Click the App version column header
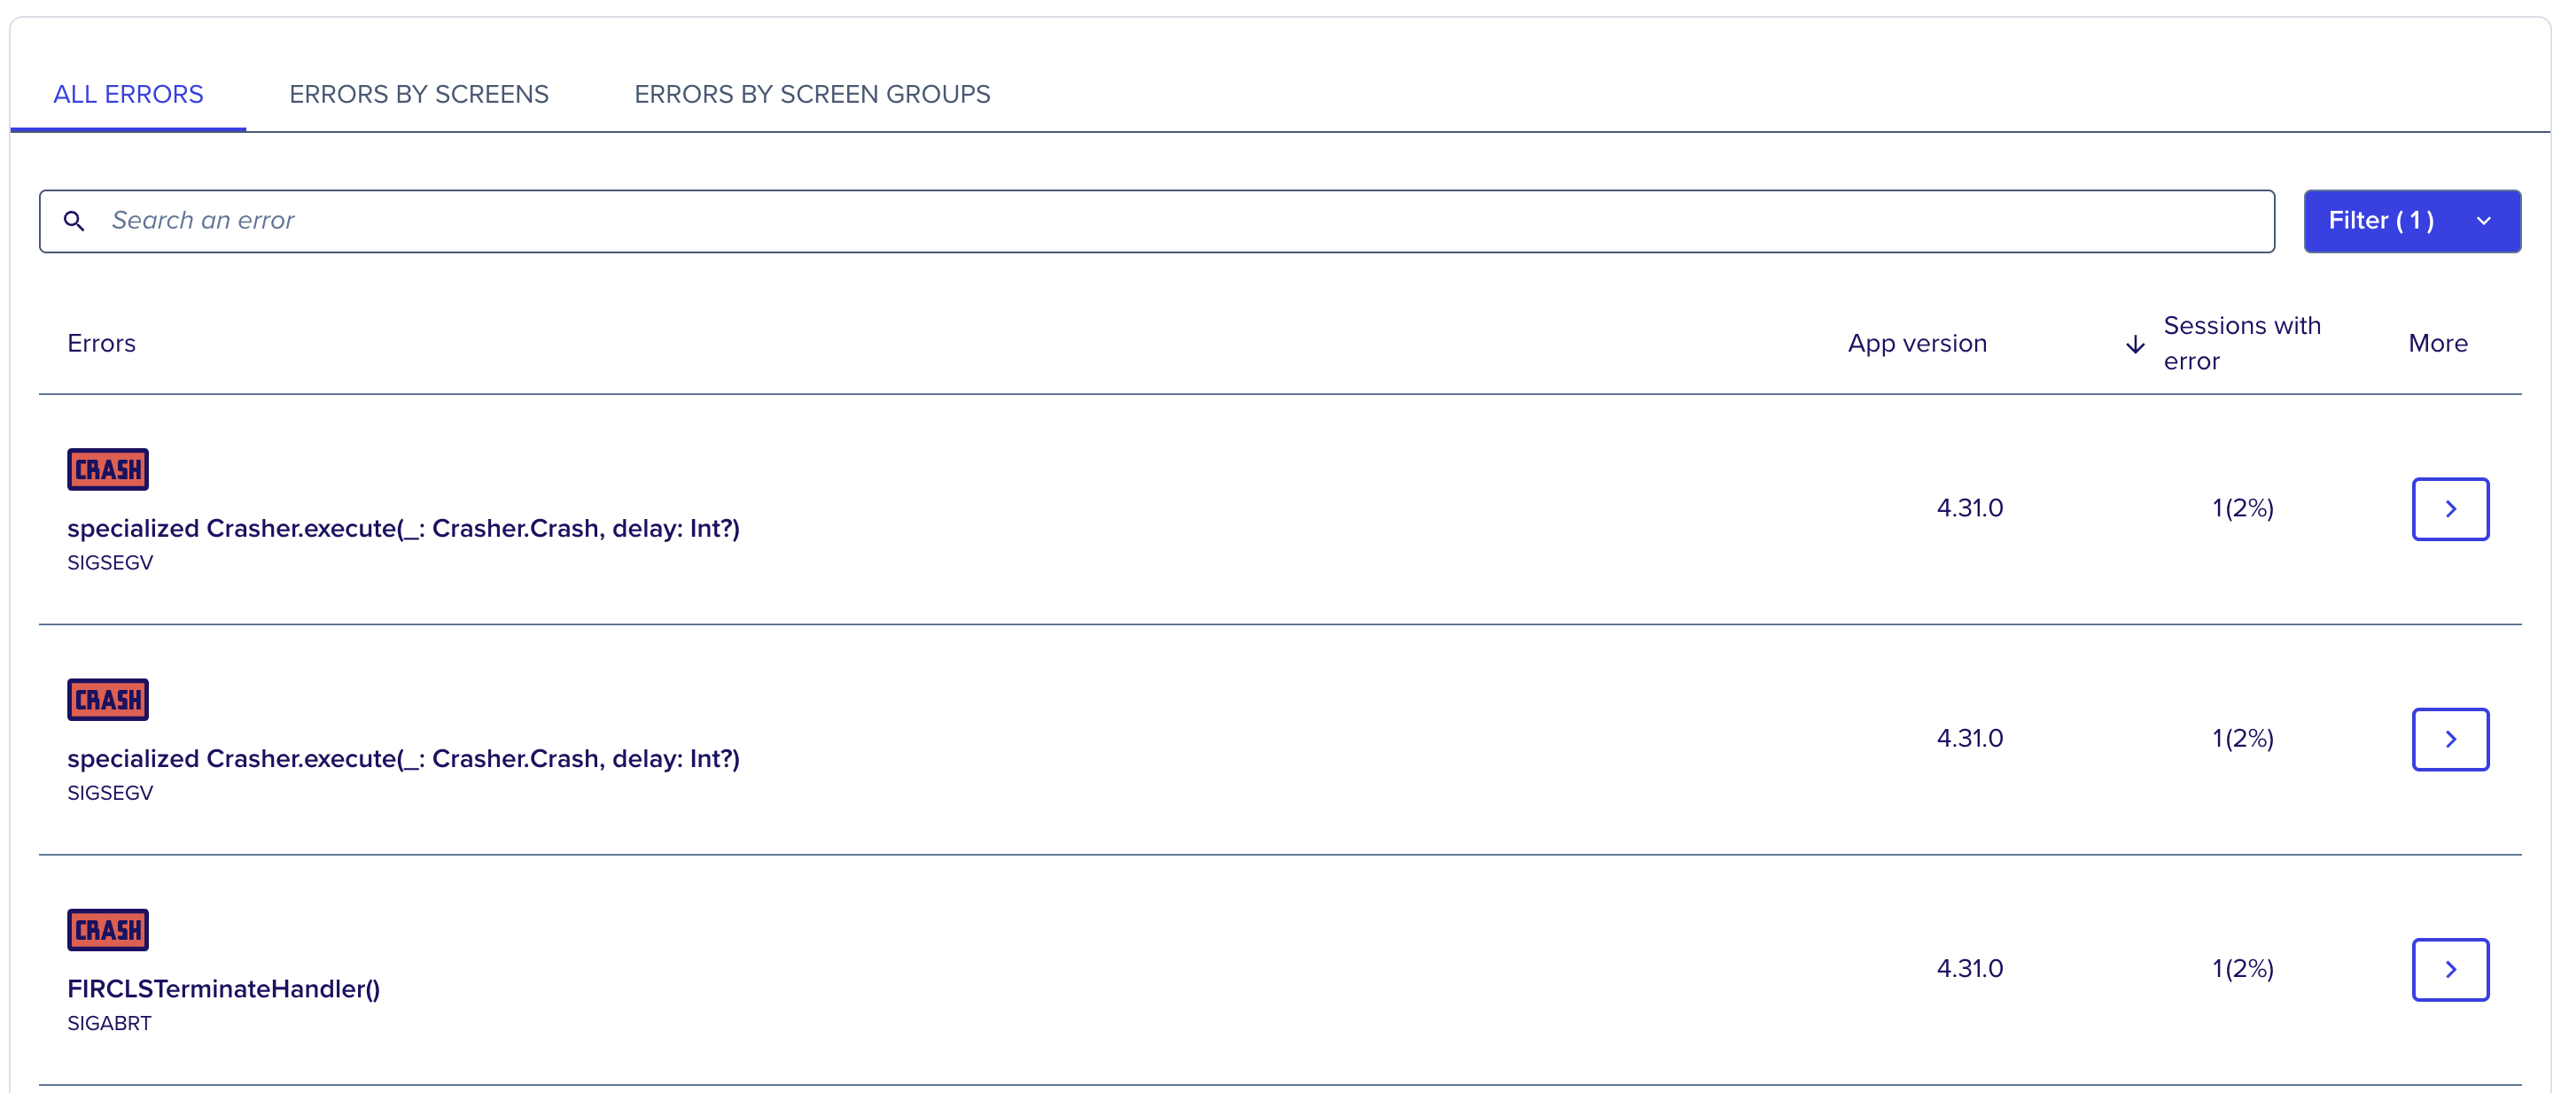 (1917, 343)
